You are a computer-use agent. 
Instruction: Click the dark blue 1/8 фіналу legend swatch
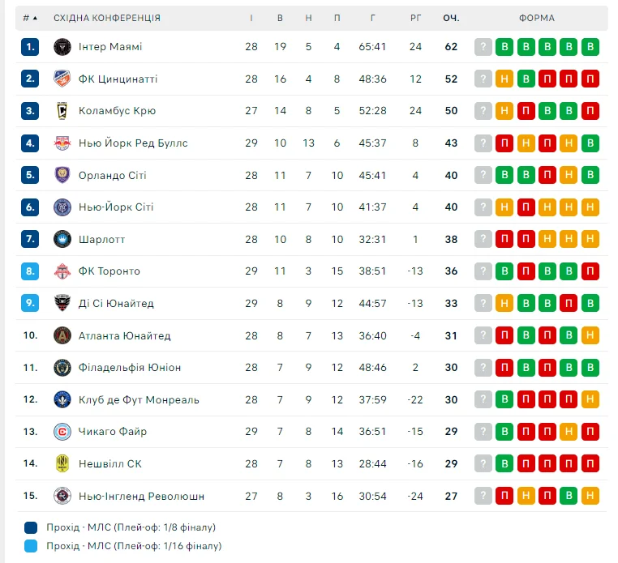(32, 527)
